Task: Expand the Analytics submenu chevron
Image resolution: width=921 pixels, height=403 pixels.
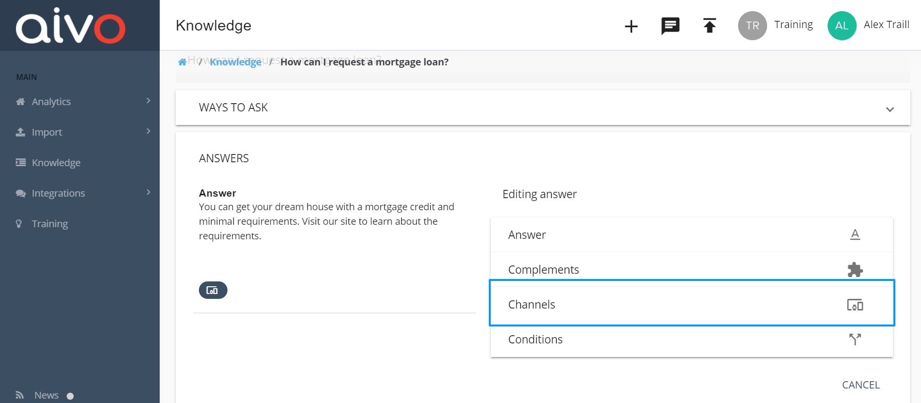Action: [x=148, y=101]
